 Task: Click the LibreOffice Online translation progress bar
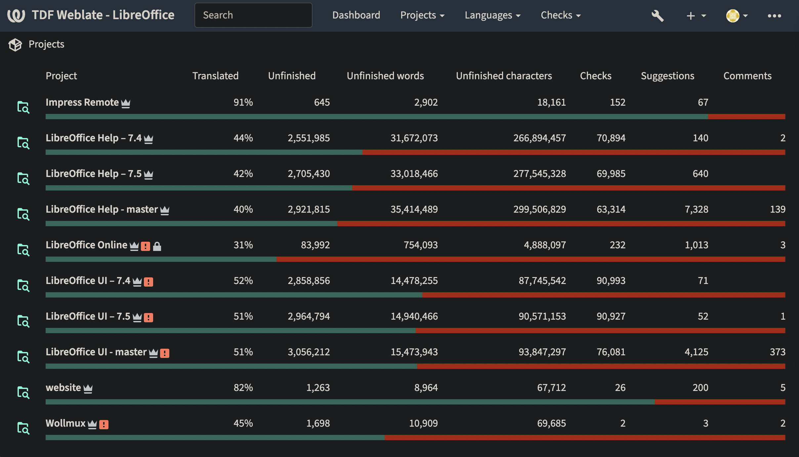[415, 259]
